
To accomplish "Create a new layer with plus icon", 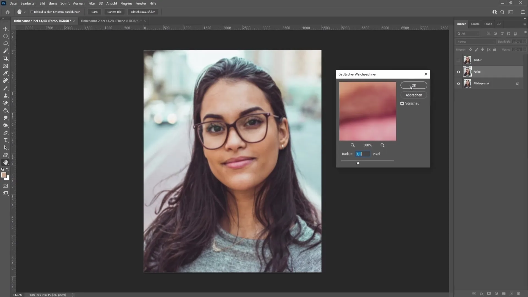I will point(511,293).
